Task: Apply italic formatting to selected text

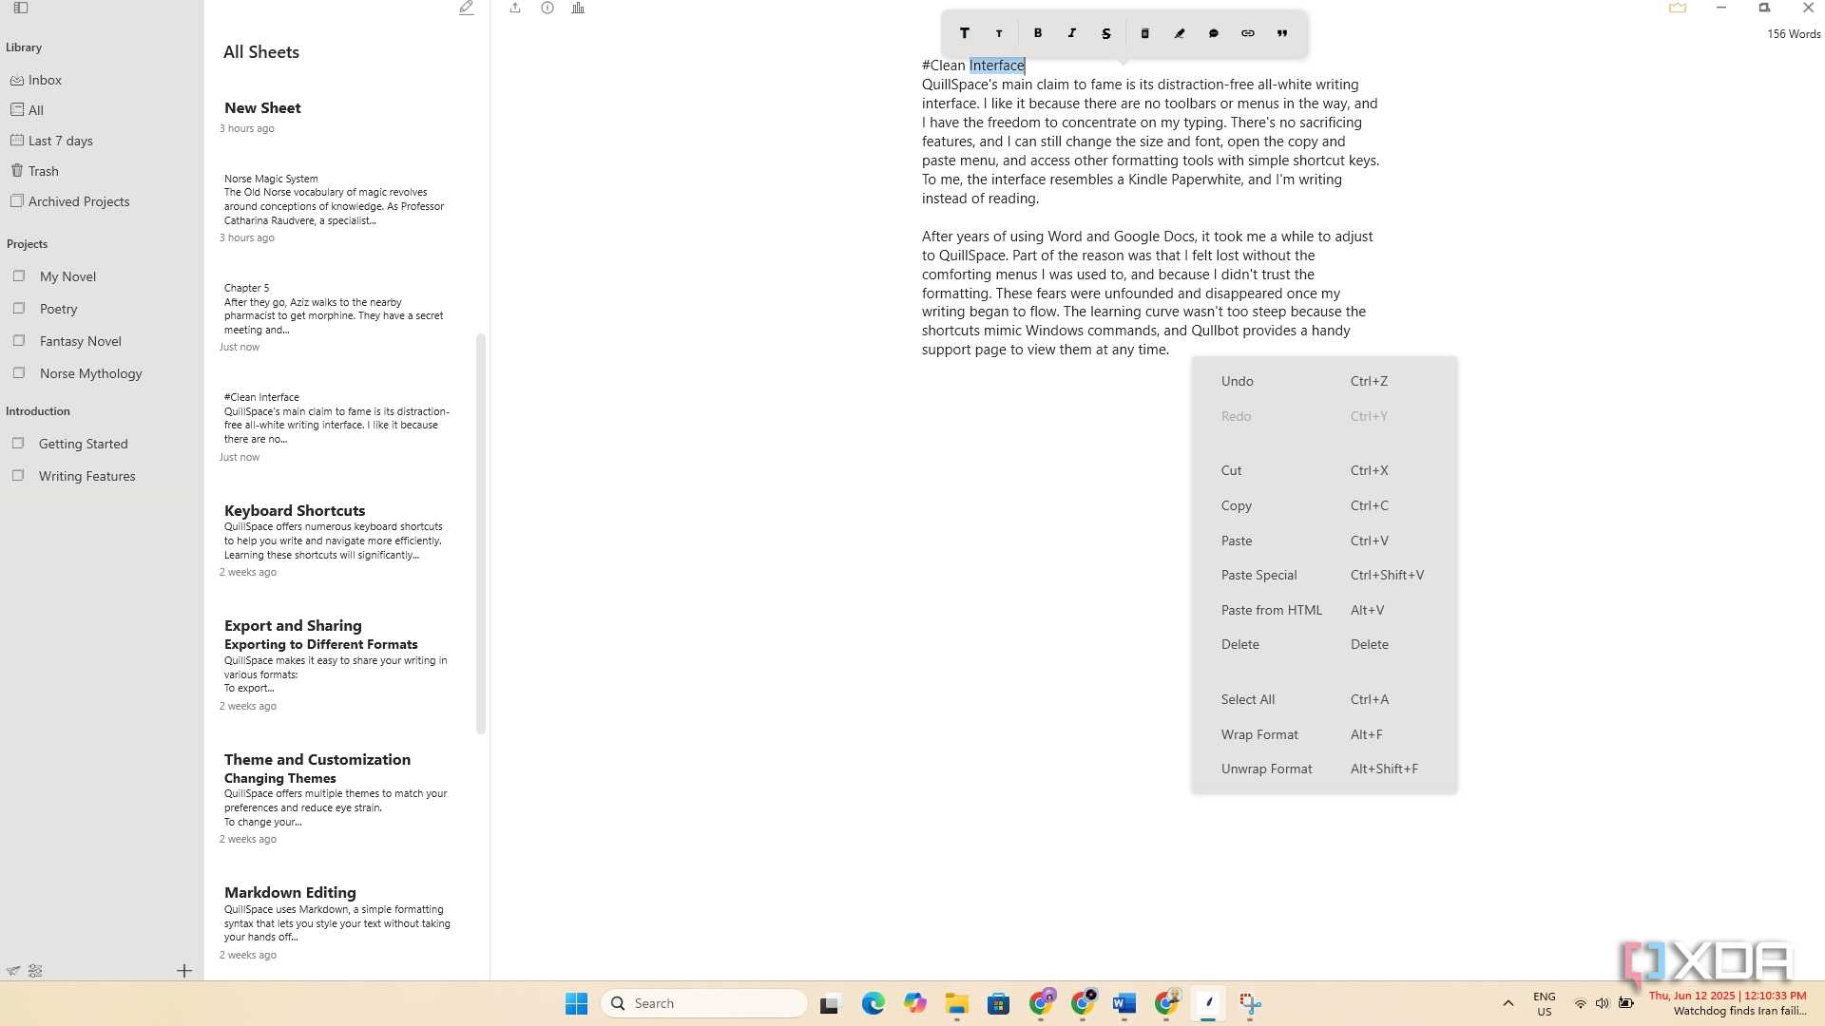Action: tap(1072, 33)
